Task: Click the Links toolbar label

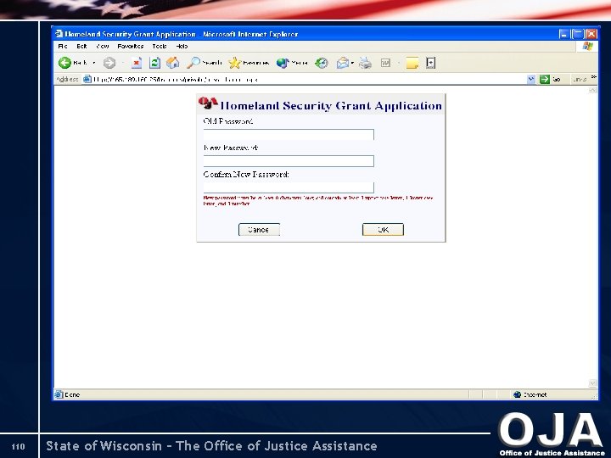Action: click(x=580, y=79)
